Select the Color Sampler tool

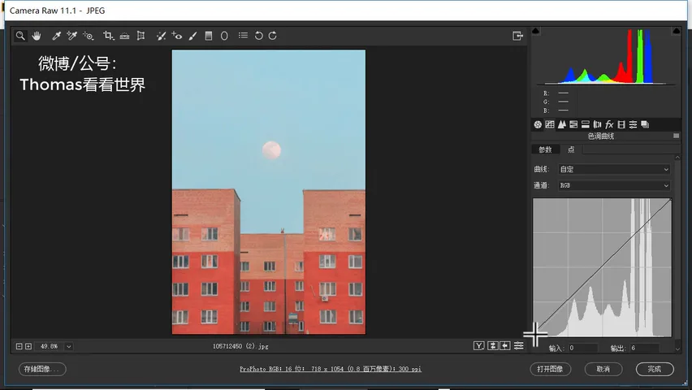[71, 36]
